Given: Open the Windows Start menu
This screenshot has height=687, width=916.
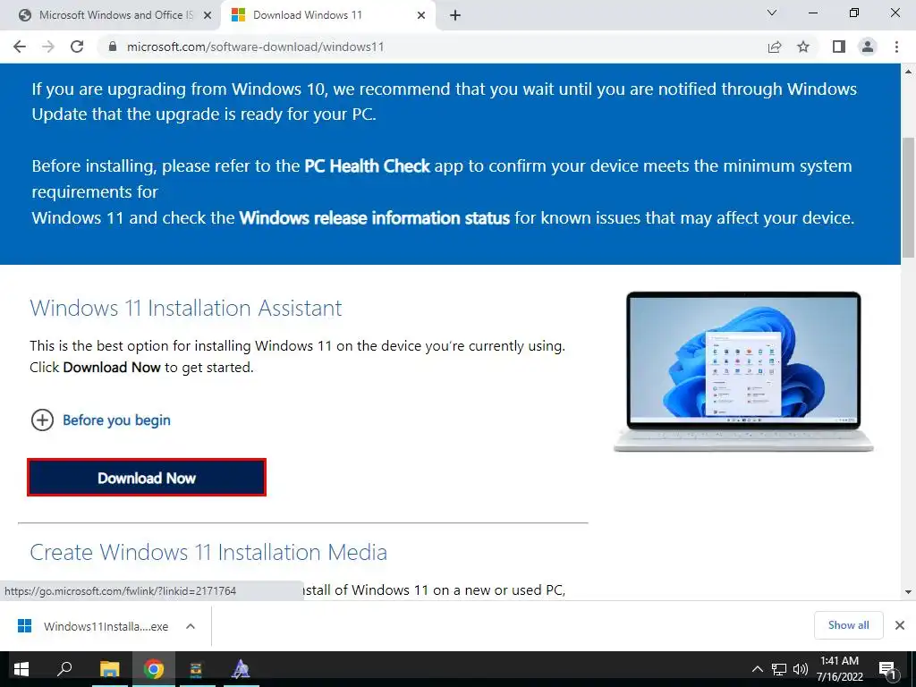Looking at the screenshot, I should (x=21, y=669).
